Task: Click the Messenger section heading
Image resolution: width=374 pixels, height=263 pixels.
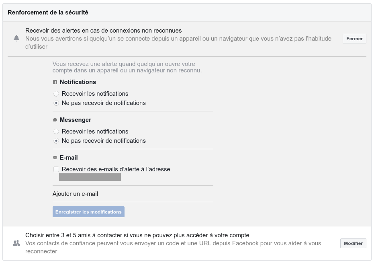Action: [x=76, y=120]
